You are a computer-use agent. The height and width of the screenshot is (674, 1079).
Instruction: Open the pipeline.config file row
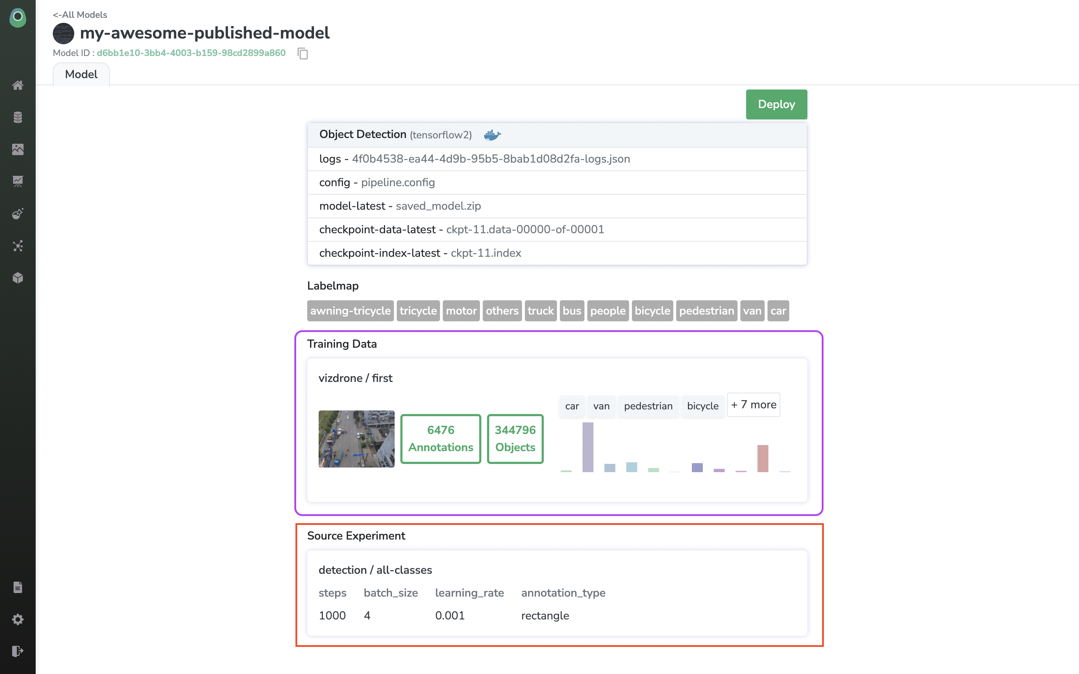tap(398, 182)
